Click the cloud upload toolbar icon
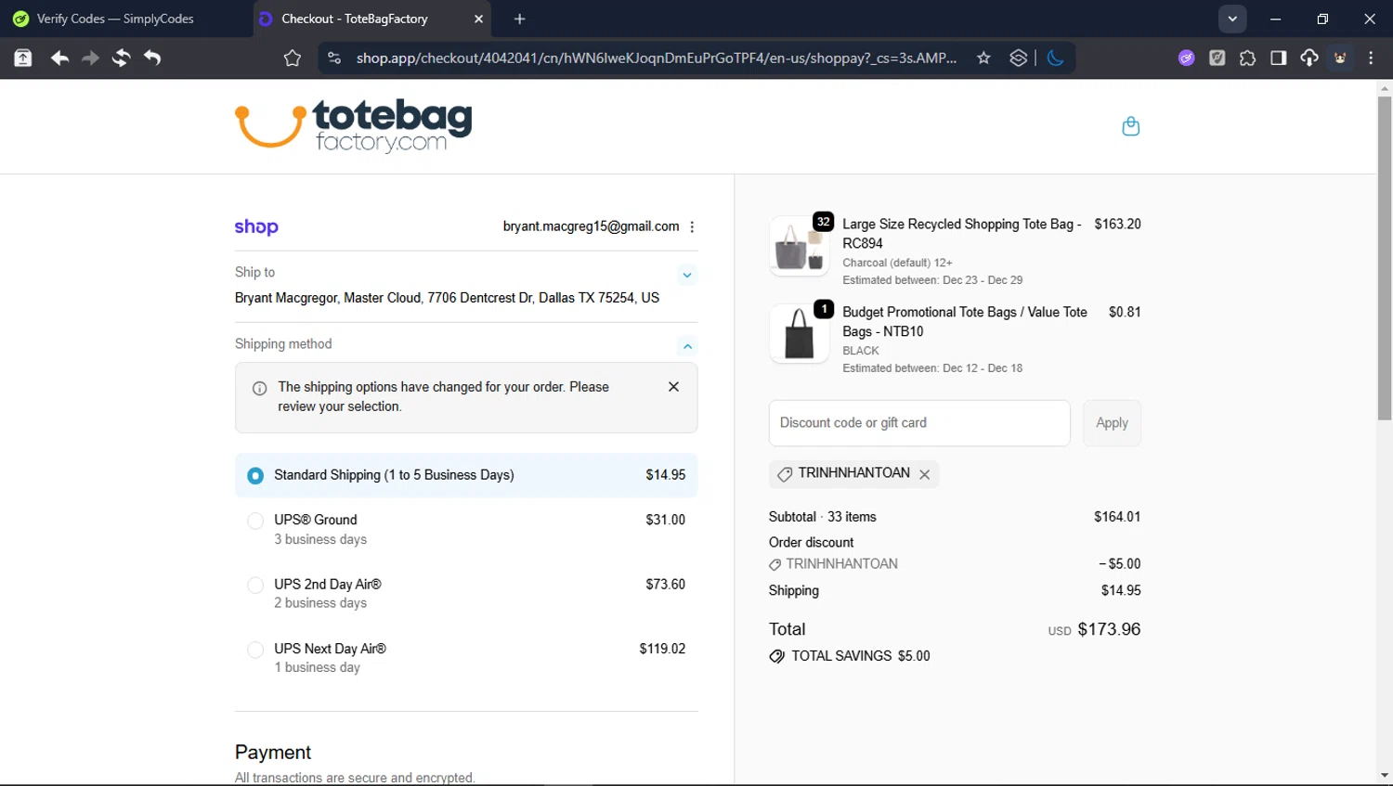Screen dimensions: 1393x786 1309,58
